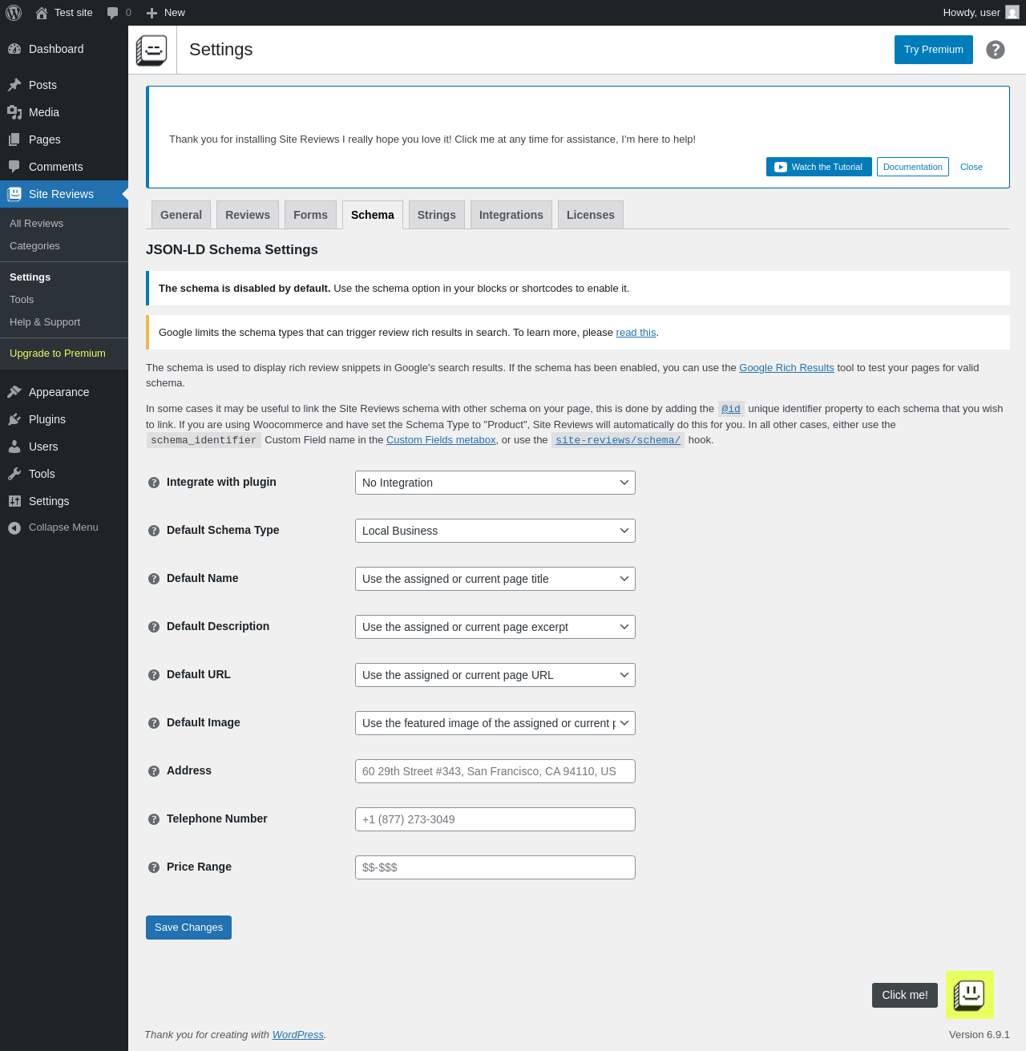The width and height of the screenshot is (1026, 1051).
Task: Click the Pages icon in sidebar
Action: point(14,139)
